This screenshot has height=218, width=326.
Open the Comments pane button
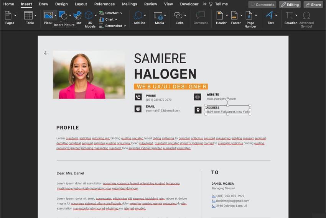pyautogui.click(x=262, y=5)
